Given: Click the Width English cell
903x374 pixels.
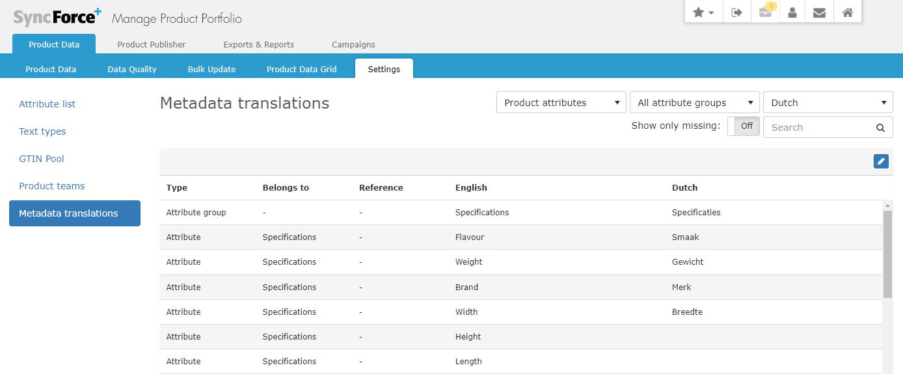Looking at the screenshot, I should point(466,312).
